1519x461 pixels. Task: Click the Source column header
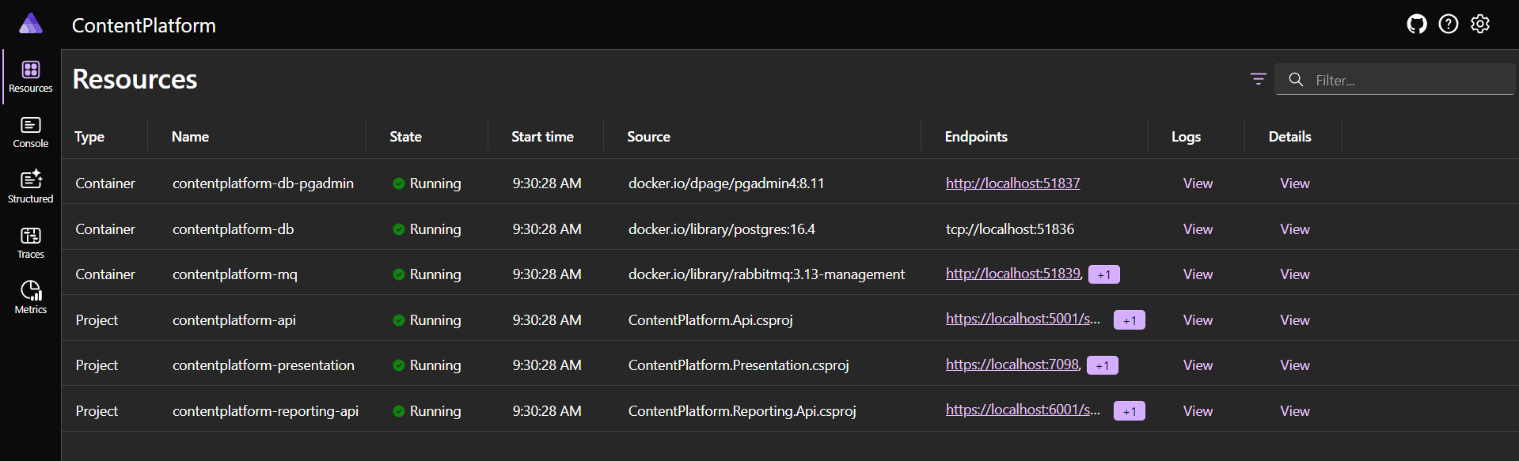click(648, 137)
